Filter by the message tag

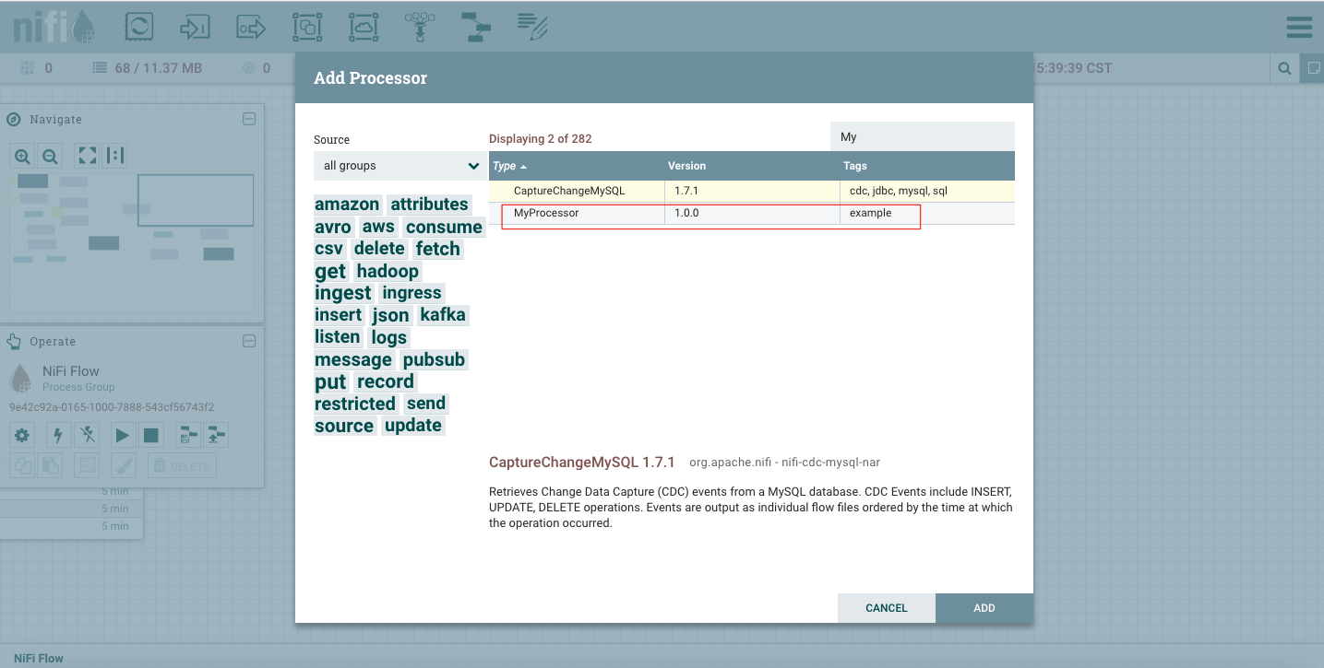(353, 359)
